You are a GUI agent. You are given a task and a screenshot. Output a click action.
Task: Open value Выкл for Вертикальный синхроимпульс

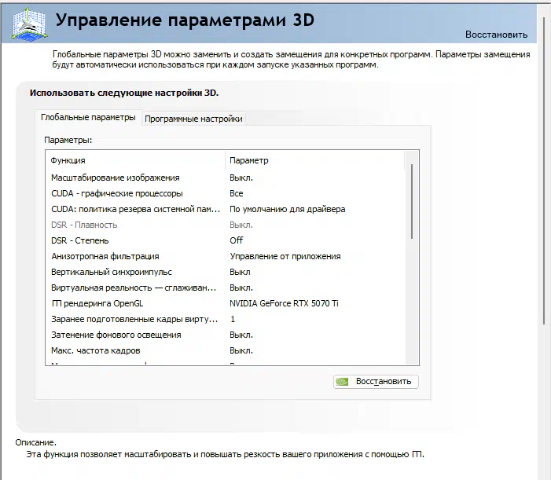(240, 272)
